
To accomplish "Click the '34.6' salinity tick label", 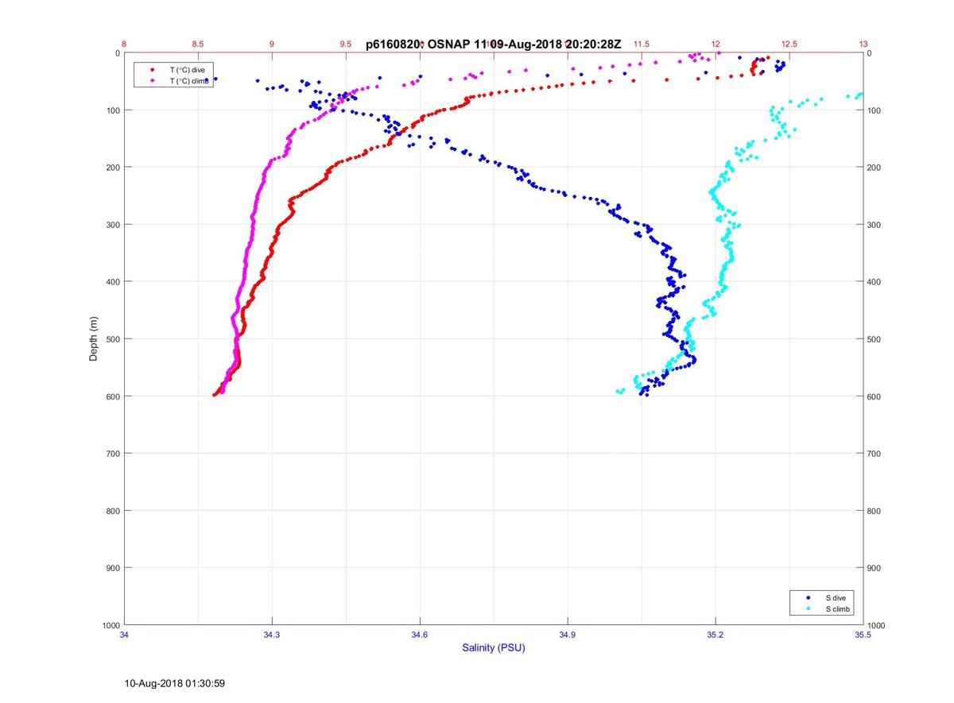I will click(420, 635).
